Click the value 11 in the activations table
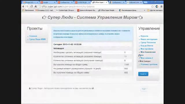 pos(125,57)
